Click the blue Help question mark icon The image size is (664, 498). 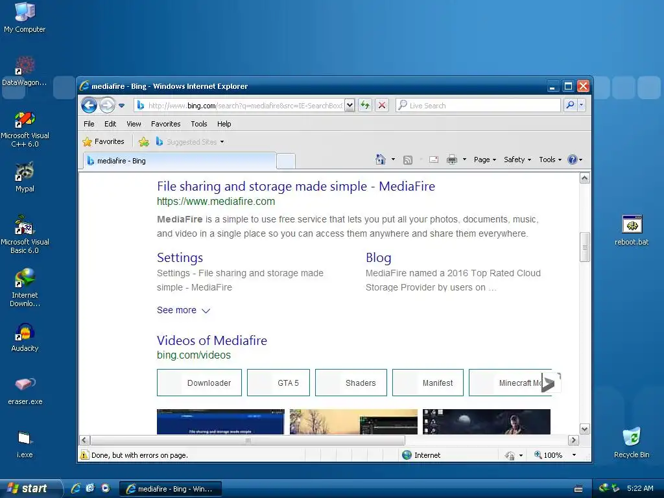tap(573, 160)
